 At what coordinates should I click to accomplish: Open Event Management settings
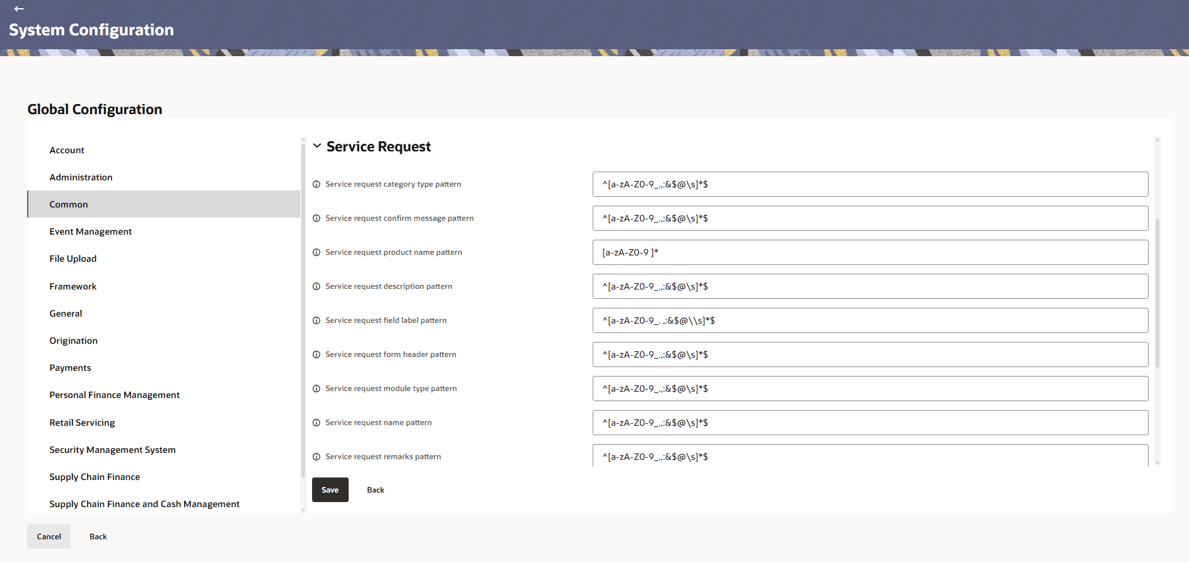(163, 231)
